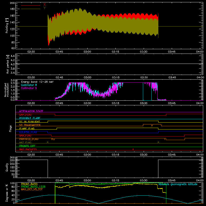206x206 pixels.
Task: Click the SC_IN_SUNLIGHT flag label
Action: pyautogui.click(x=30, y=122)
